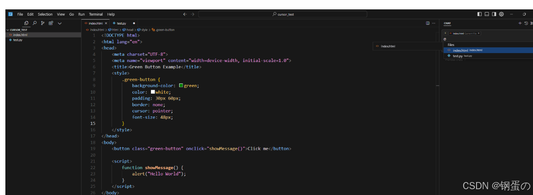Toggle the right AI sidebar layout
Screen dimensions: 533x195
pyautogui.click(x=494, y=14)
